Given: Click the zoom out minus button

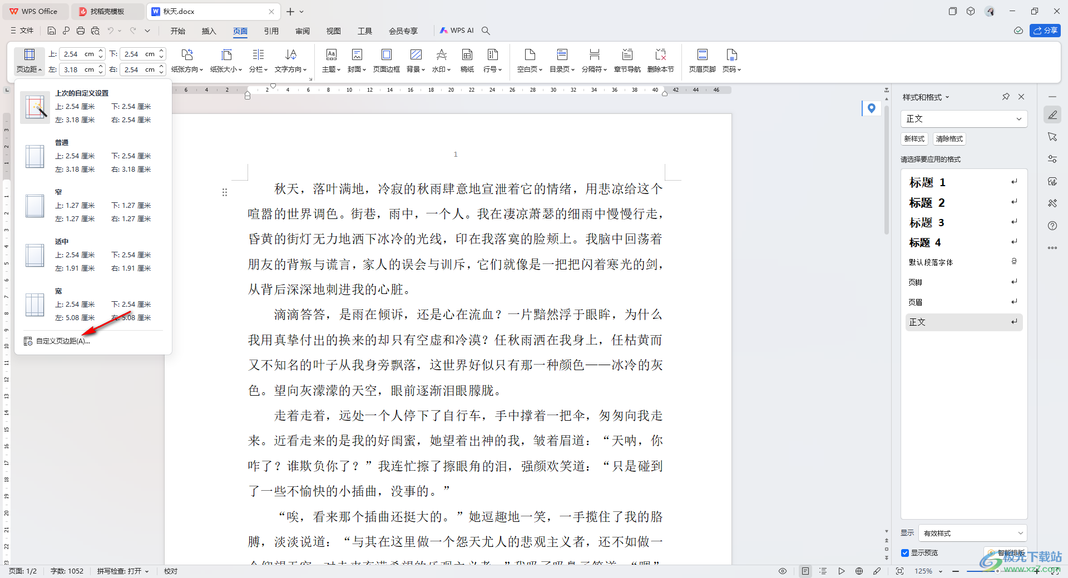Looking at the screenshot, I should tap(956, 571).
